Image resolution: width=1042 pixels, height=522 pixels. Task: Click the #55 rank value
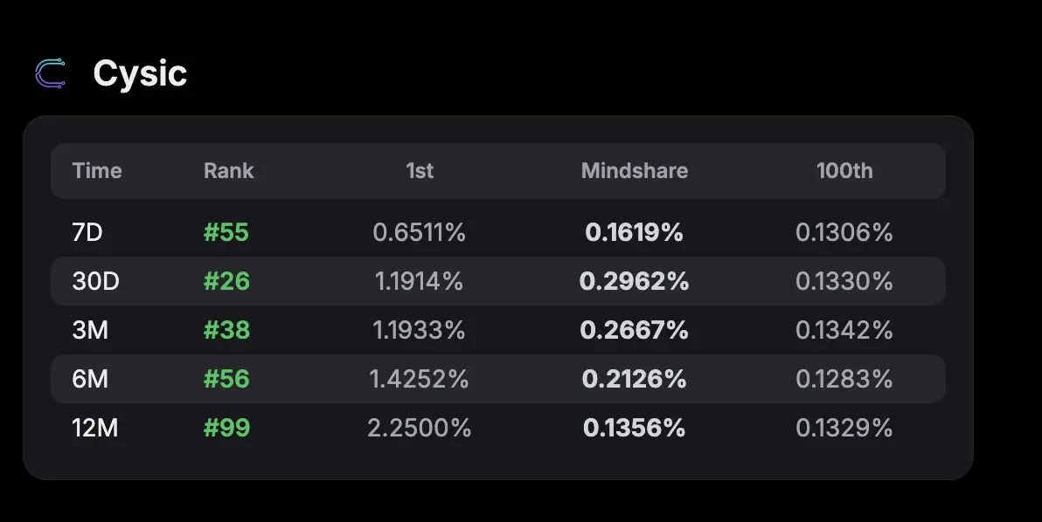coord(226,232)
